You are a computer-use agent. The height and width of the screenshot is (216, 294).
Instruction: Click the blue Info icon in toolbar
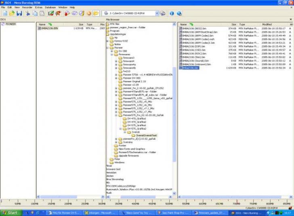172,13
